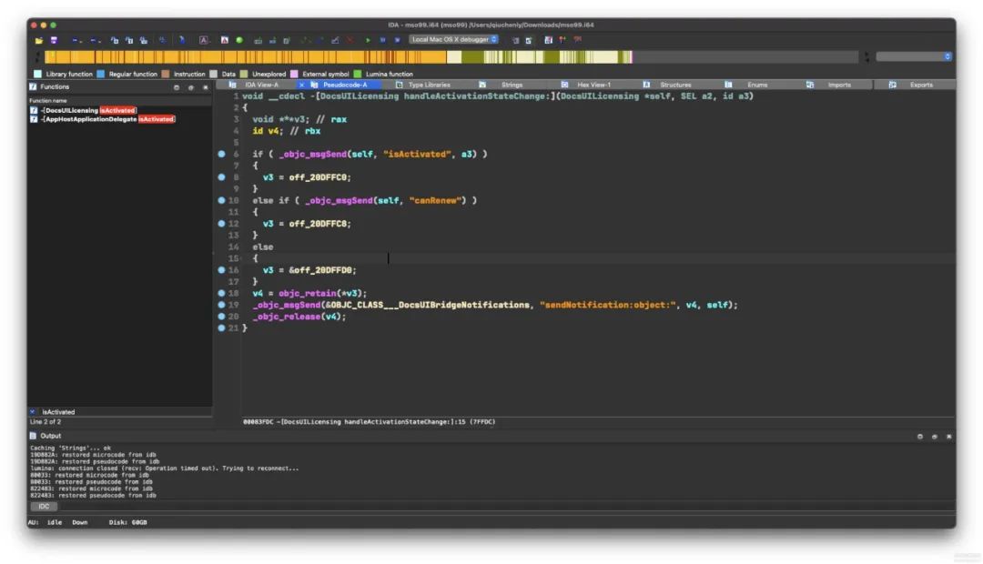The width and height of the screenshot is (983, 564).
Task: Click the Functions panel header icon
Action: pos(34,86)
